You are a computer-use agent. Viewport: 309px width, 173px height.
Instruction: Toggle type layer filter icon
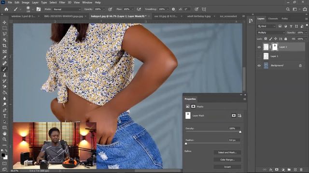[x=291, y=26]
